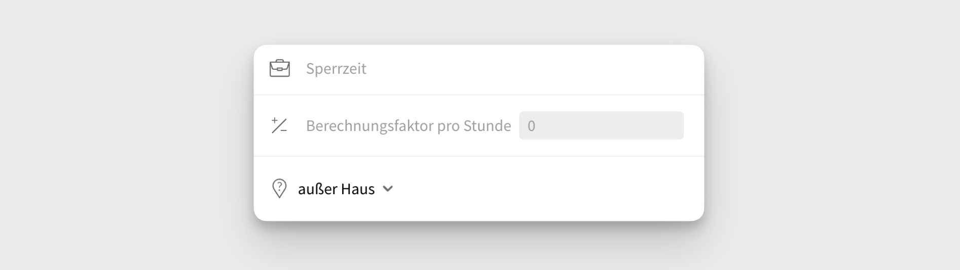Expand the chevron next to außer Haus

(x=388, y=189)
